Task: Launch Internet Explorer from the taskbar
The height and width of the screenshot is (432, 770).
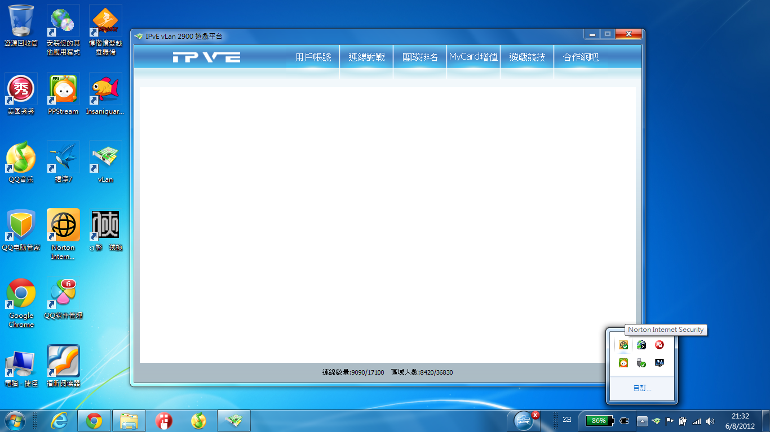Action: tap(59, 421)
